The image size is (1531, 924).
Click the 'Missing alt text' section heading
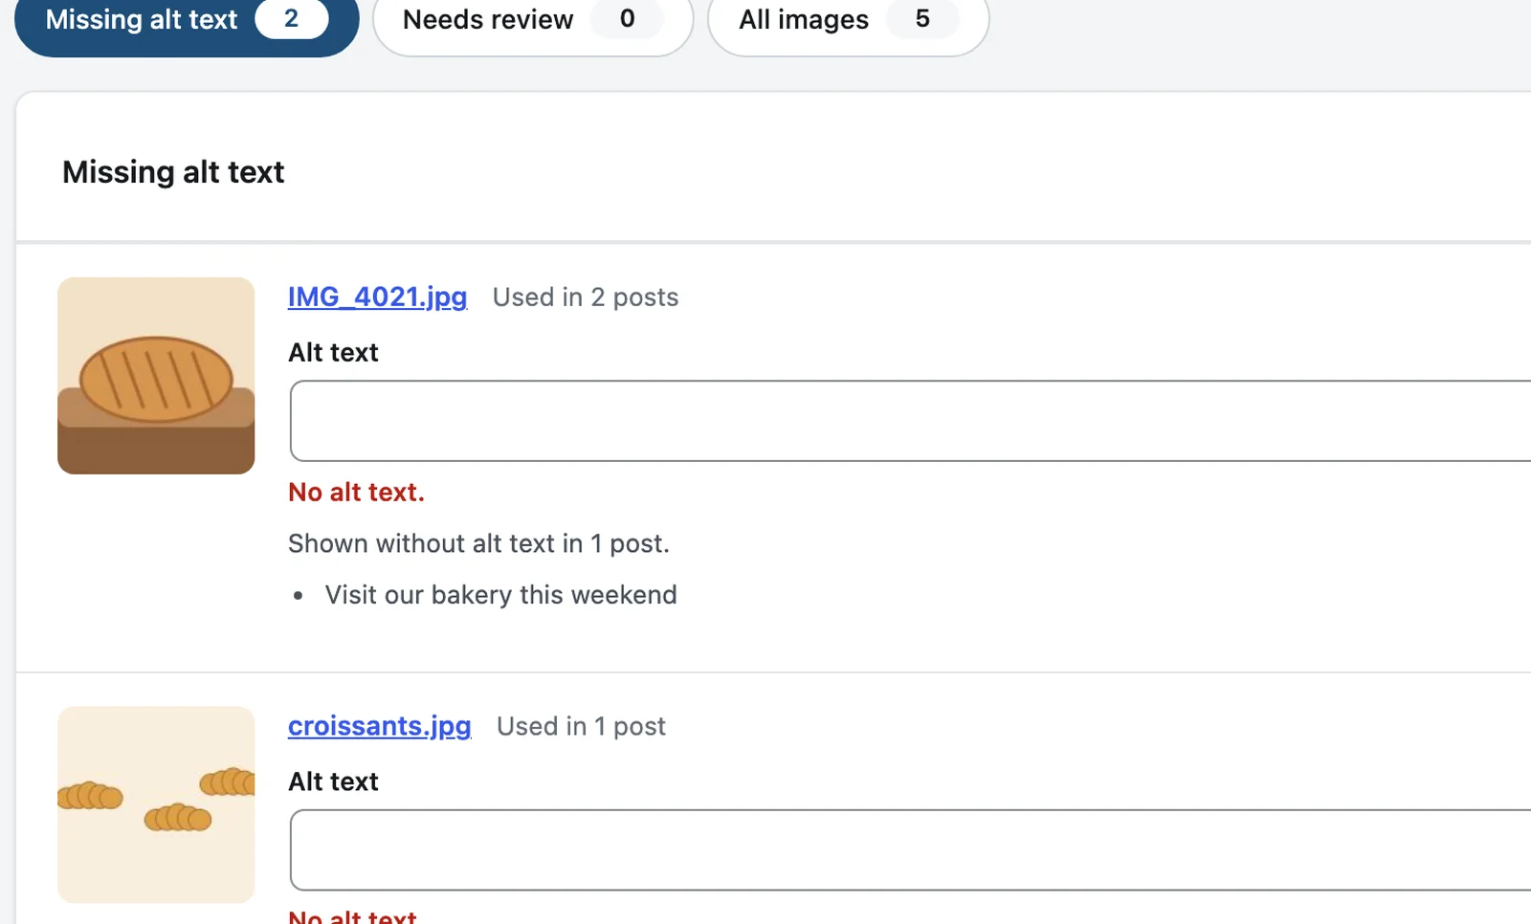tap(173, 172)
